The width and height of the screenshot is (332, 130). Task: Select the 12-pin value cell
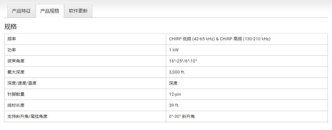tap(247, 94)
